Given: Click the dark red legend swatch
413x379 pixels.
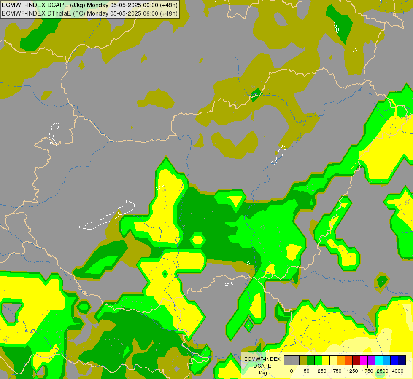Looking at the screenshot, I should click(x=356, y=360).
